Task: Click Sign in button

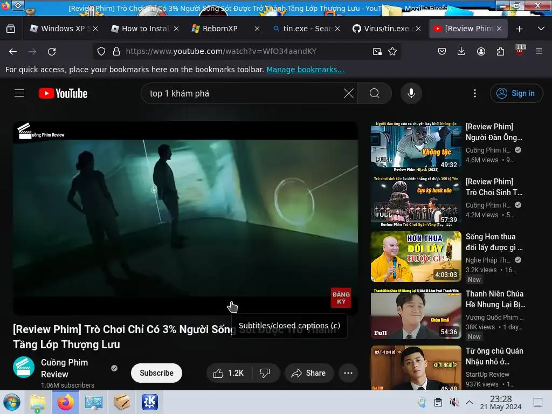Action: click(516, 93)
